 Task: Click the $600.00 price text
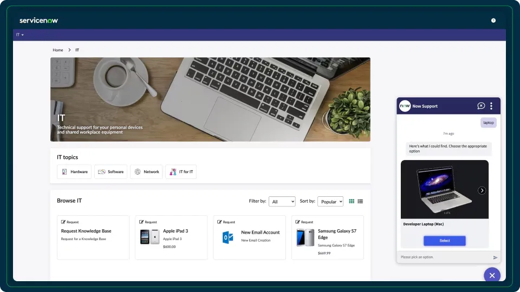click(170, 247)
